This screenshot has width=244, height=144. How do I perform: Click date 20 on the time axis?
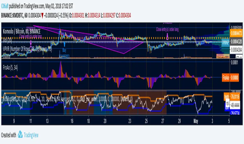click(x=105, y=121)
